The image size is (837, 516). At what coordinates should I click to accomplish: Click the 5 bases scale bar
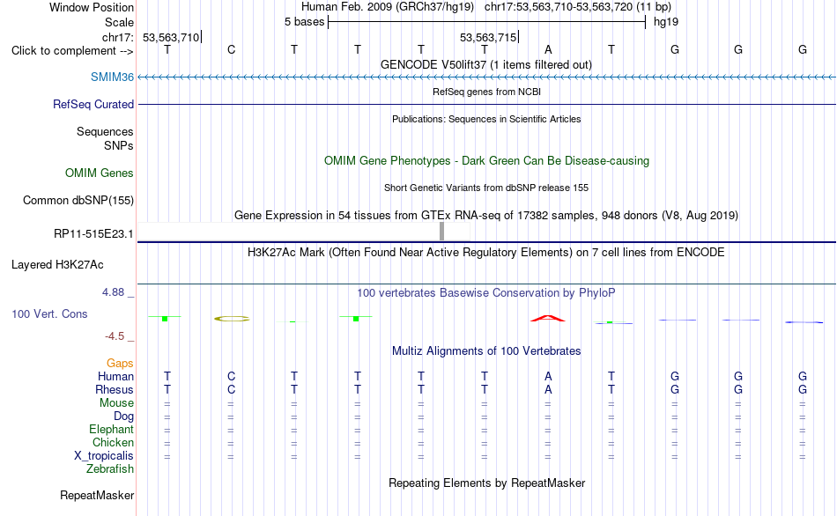pos(486,22)
